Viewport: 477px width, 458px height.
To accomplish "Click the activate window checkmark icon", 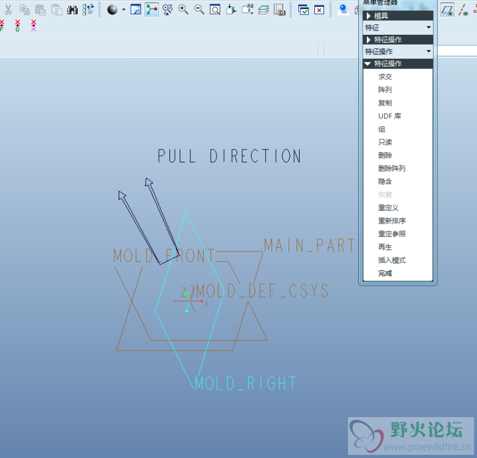I will click(x=303, y=10).
